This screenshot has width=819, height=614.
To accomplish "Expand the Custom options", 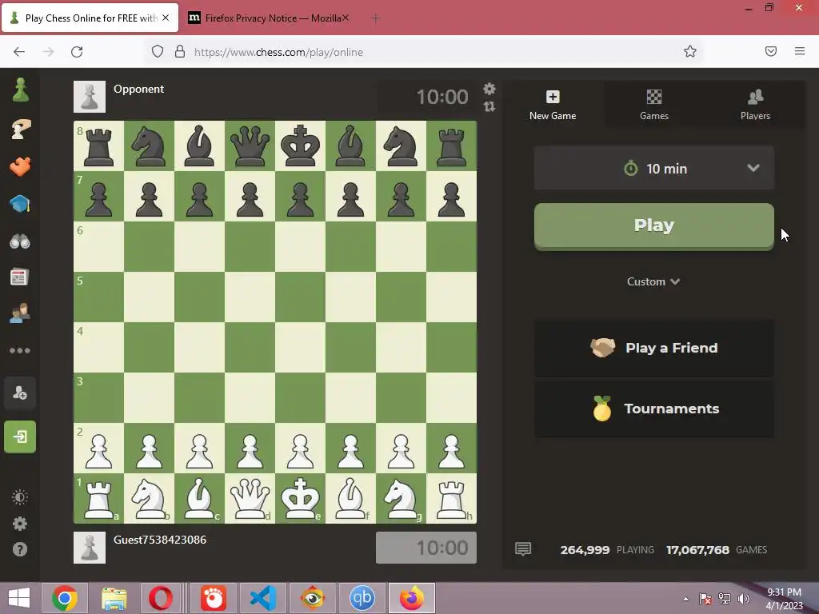I will pyautogui.click(x=653, y=281).
